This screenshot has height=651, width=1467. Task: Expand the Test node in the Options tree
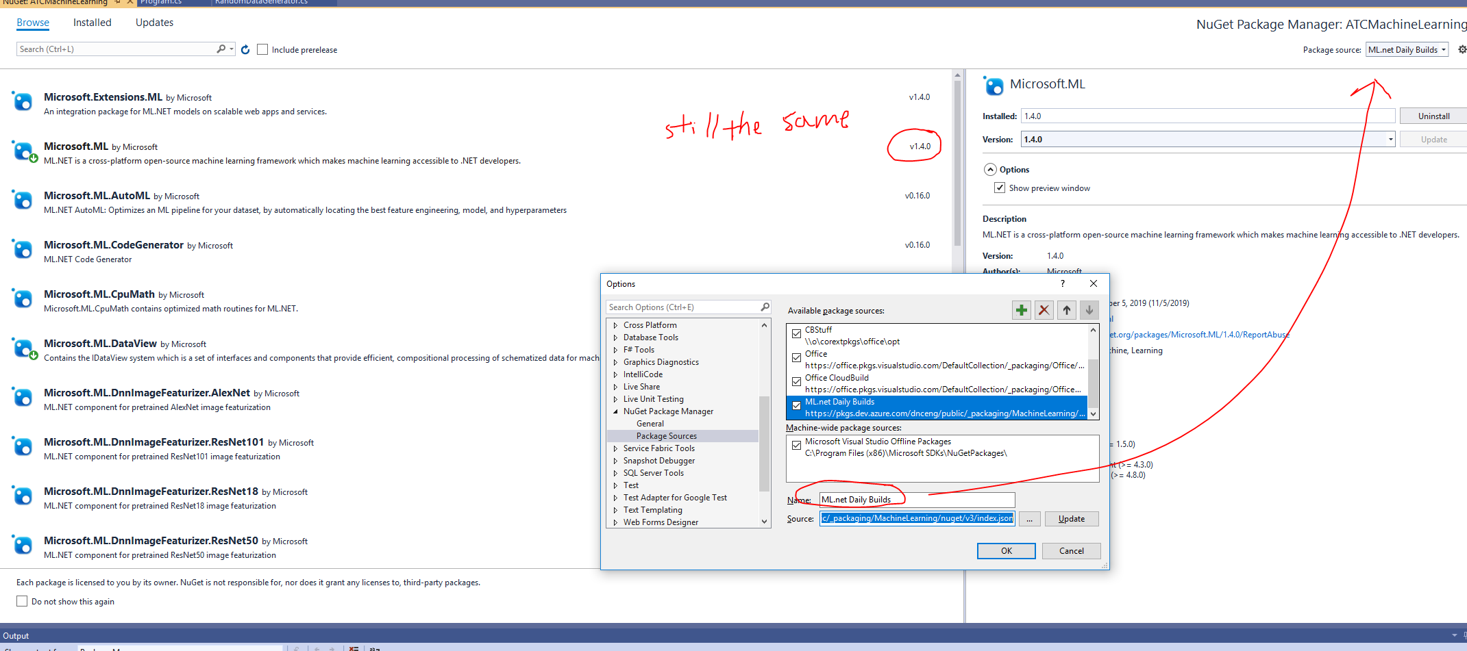(615, 485)
